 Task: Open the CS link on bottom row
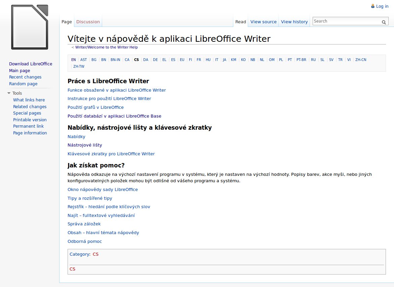(x=72, y=269)
